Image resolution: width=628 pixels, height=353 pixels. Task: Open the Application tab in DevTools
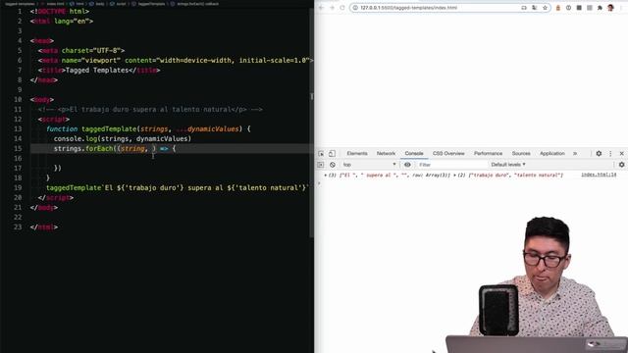pos(551,153)
